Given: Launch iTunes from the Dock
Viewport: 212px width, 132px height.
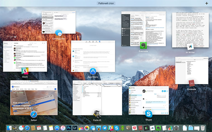Looking at the screenshot, I should tap(63, 128).
